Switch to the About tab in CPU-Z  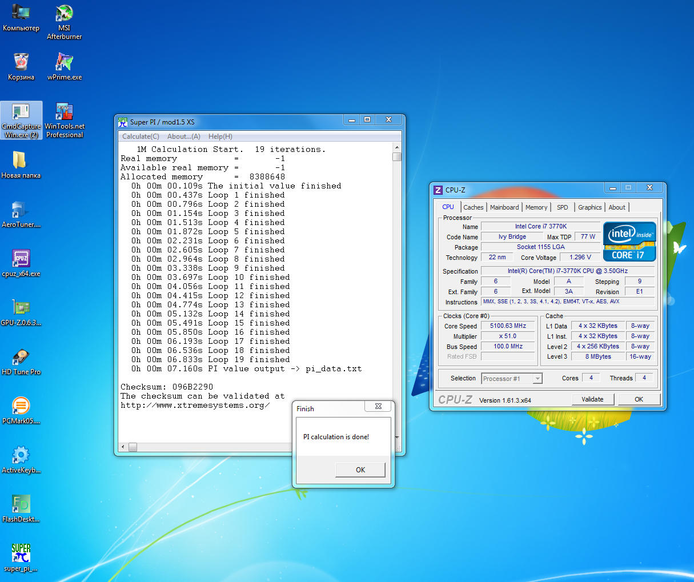click(617, 207)
